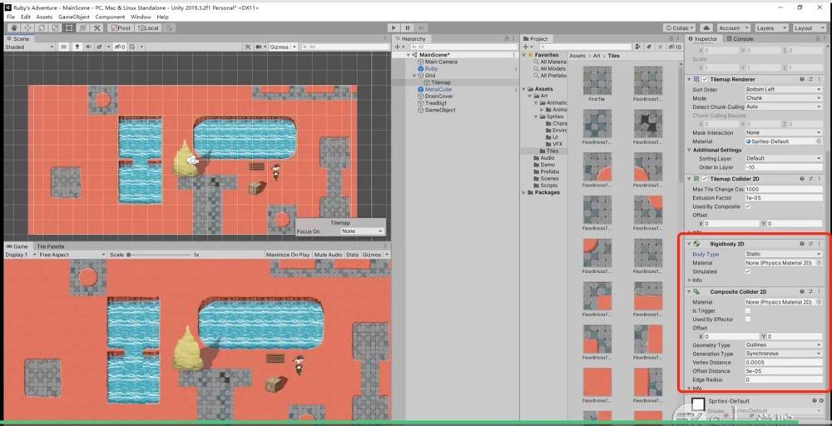Open the Account dropdown button
832x426 pixels.
click(x=733, y=27)
